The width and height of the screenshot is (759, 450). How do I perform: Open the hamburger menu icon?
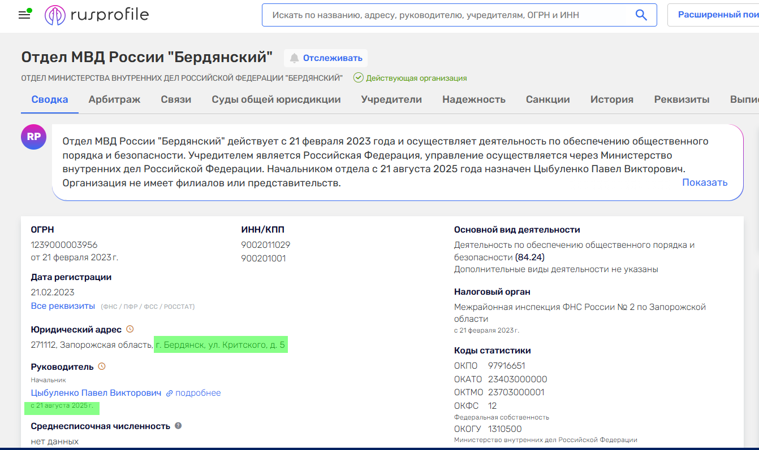coord(24,15)
